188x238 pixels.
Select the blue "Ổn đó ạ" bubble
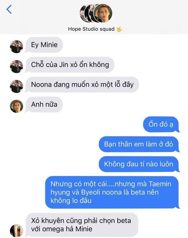tap(161, 124)
